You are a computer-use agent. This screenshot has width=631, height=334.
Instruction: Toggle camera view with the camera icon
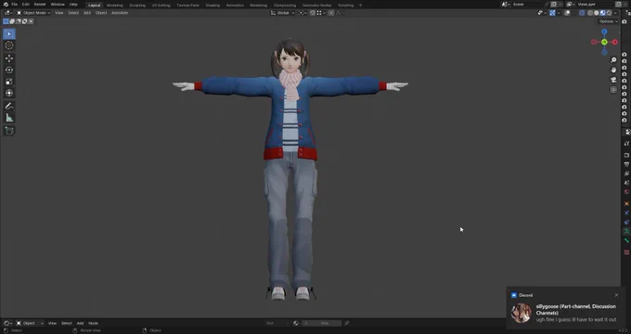613,80
